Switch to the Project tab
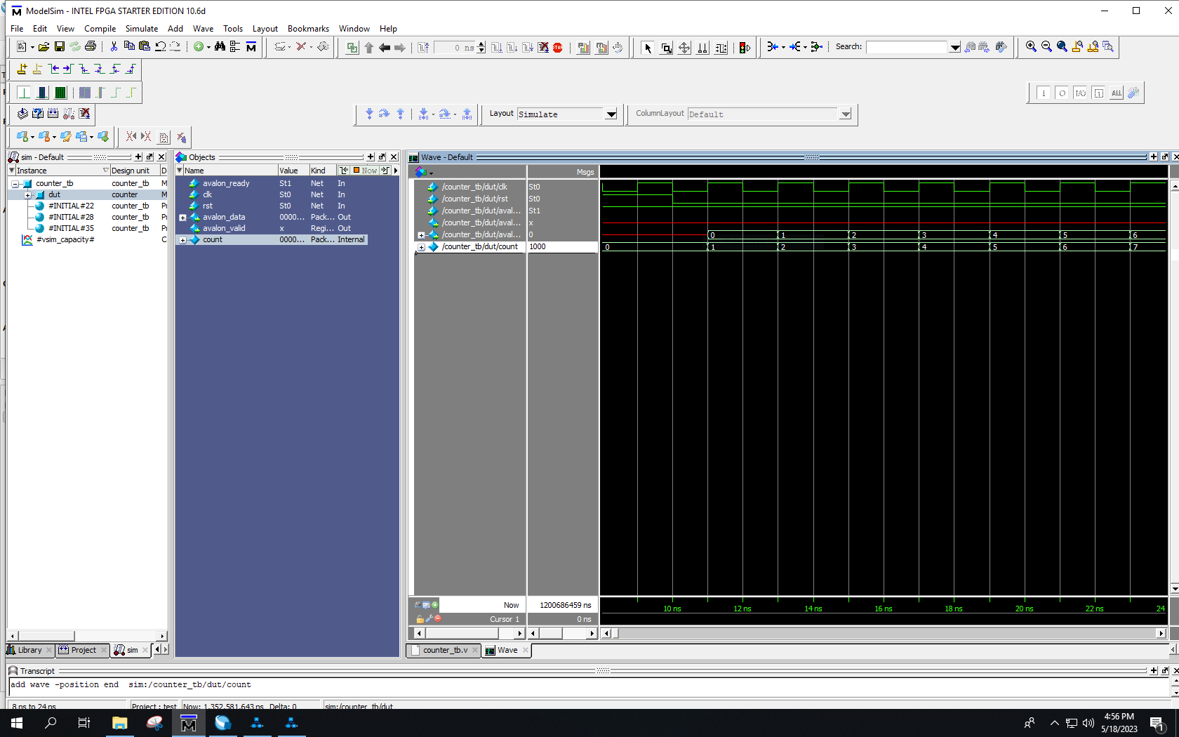 [83, 651]
